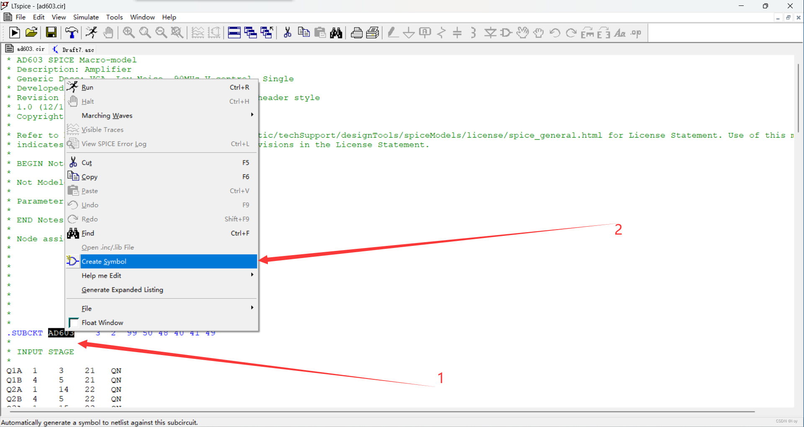Click the close all windows toolbar icon
804x427 pixels.
coord(267,33)
